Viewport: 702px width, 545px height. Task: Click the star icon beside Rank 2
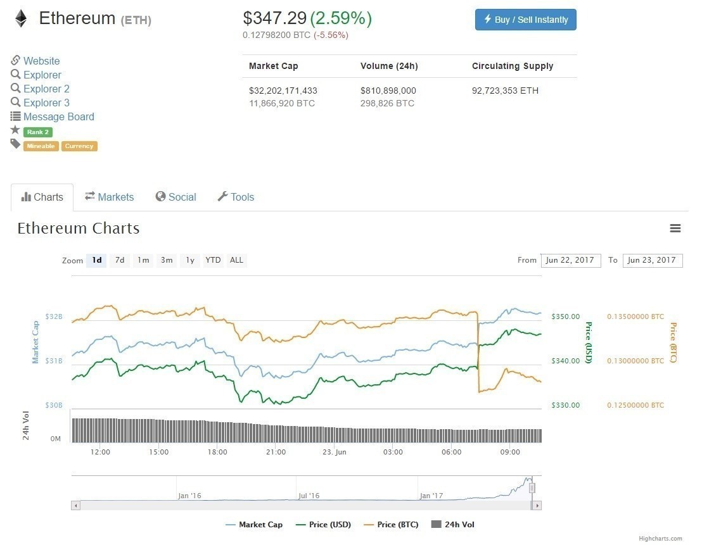pyautogui.click(x=15, y=130)
